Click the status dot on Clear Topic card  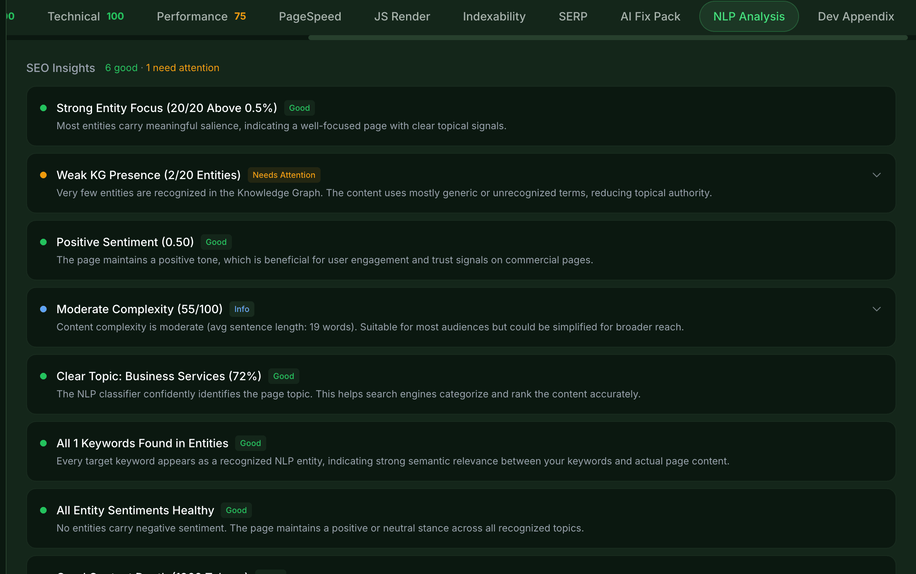pos(44,376)
